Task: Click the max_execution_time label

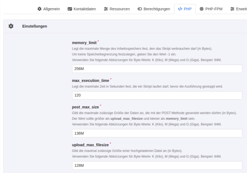Action: pyautogui.click(x=91, y=80)
